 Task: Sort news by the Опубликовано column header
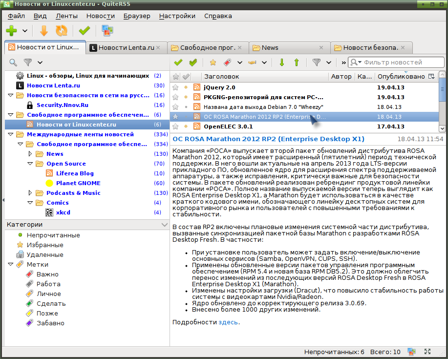401,77
